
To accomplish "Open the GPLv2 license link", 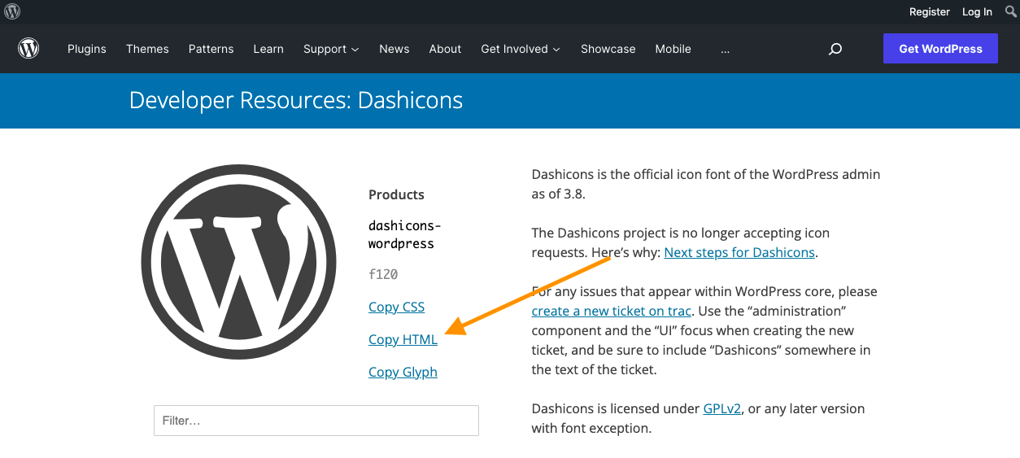I will 722,408.
